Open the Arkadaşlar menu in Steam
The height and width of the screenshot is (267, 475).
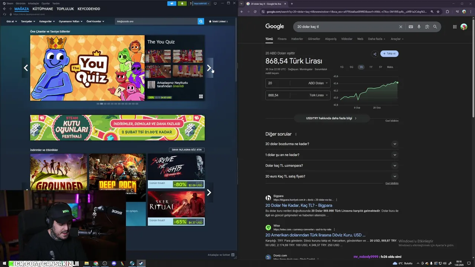tap(33, 3)
